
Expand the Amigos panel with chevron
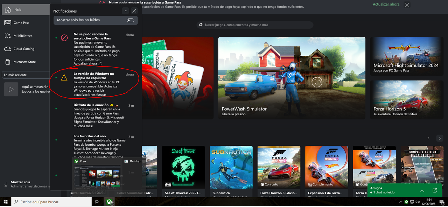click(x=422, y=191)
